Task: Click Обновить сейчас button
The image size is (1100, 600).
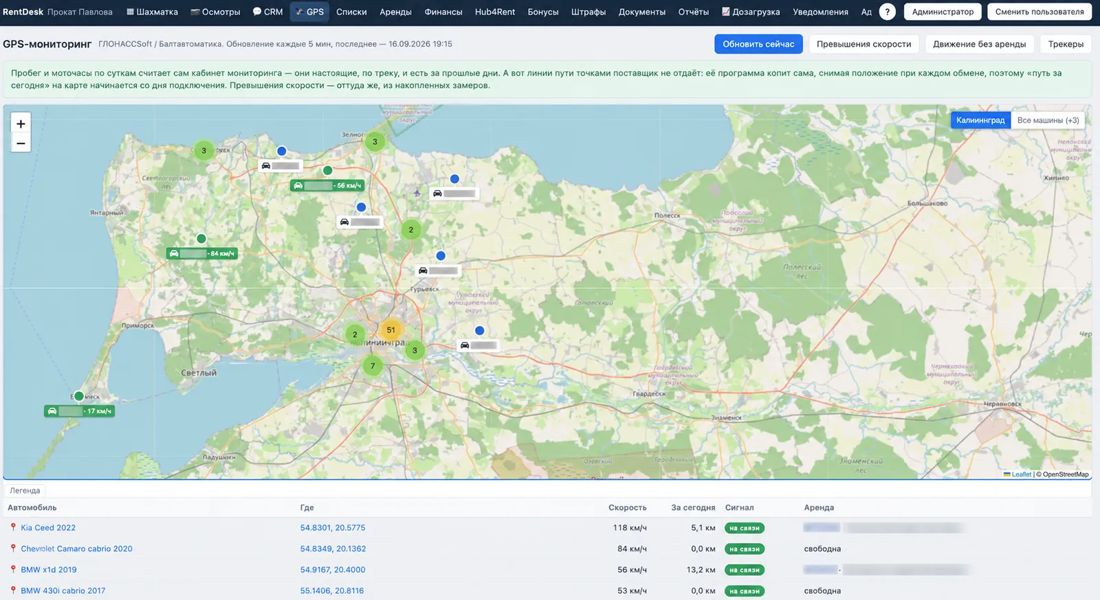Action: click(x=758, y=44)
